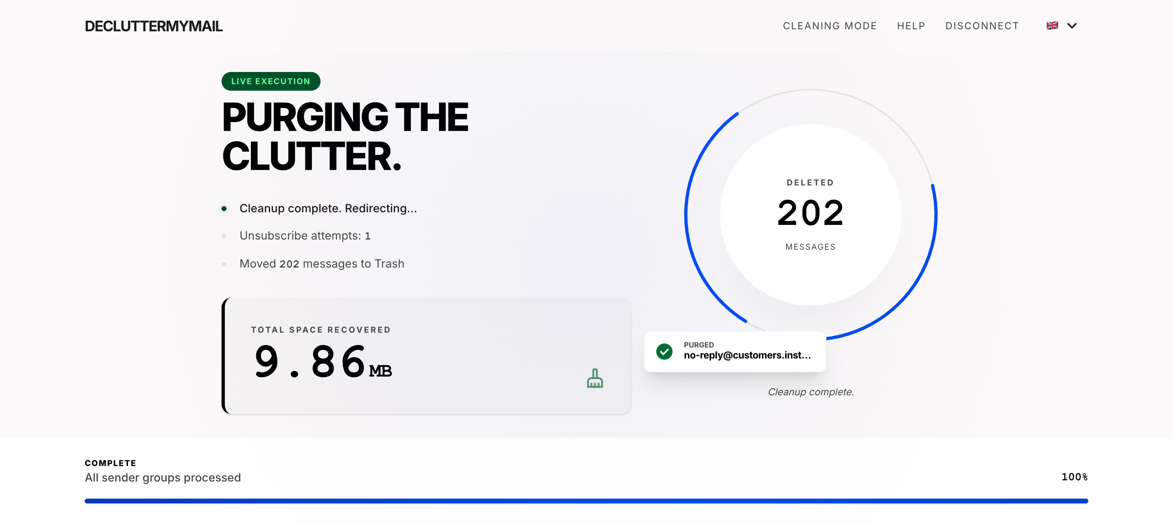The height and width of the screenshot is (523, 1173).
Task: Click the green purged checkmark icon
Action: 664,351
